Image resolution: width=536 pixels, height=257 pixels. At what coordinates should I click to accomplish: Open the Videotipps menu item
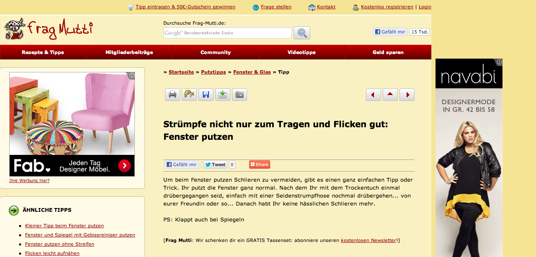[x=301, y=52]
